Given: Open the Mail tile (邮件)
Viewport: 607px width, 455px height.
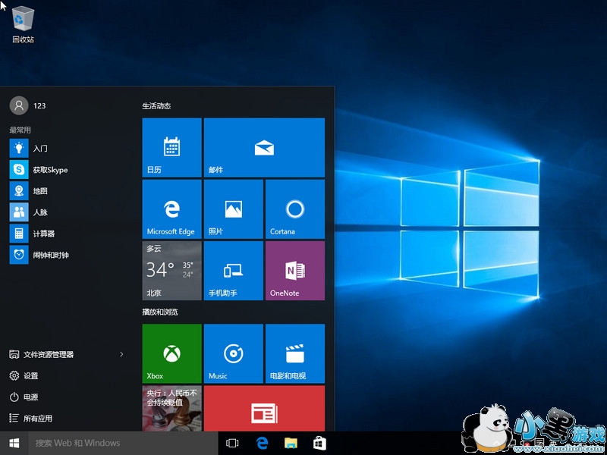Looking at the screenshot, I should click(264, 147).
